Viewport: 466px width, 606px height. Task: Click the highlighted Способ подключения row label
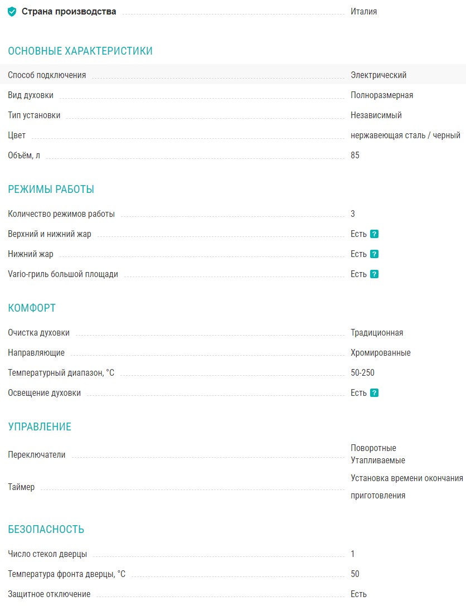click(x=47, y=75)
